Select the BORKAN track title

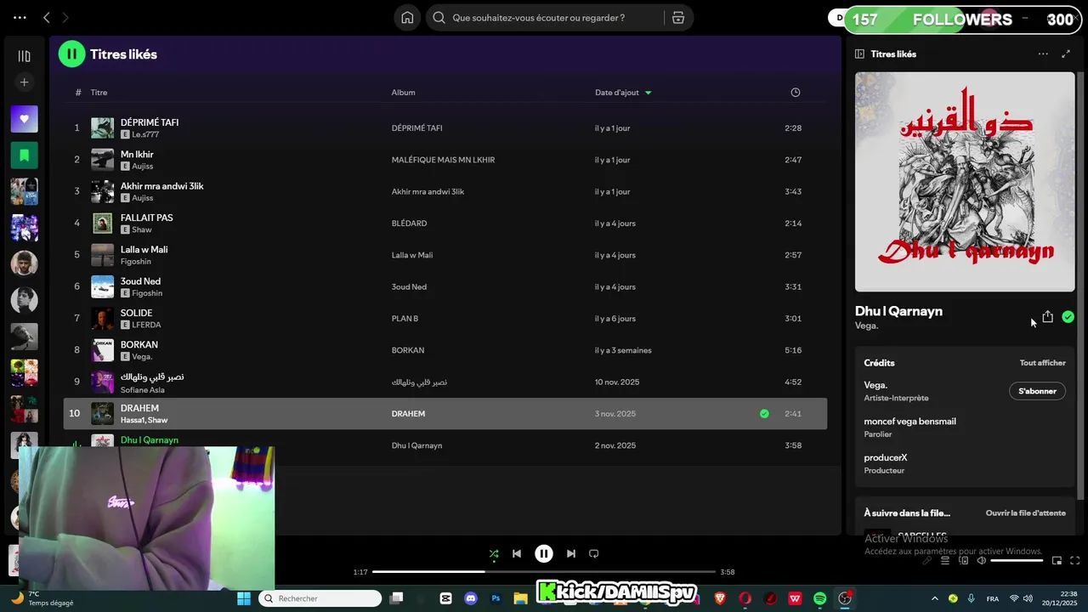[139, 345]
